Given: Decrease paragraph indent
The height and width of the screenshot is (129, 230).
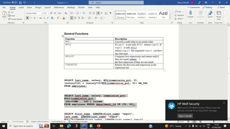Looking at the screenshot, I should click(x=90, y=13).
